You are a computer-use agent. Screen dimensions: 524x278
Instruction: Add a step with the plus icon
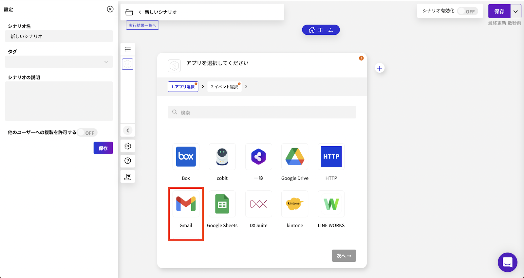tap(380, 68)
